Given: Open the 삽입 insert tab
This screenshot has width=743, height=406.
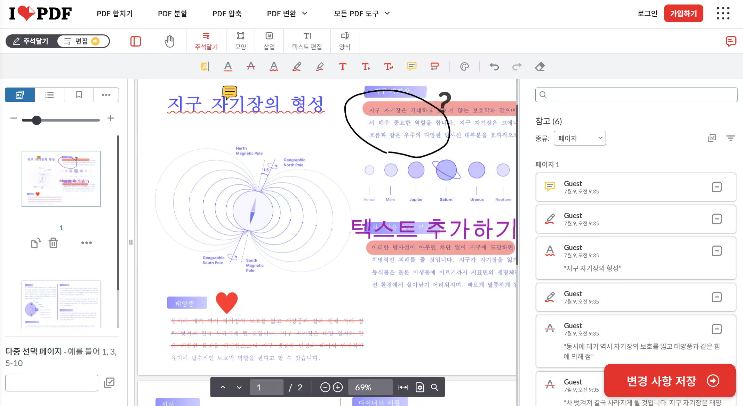Looking at the screenshot, I should click(269, 41).
